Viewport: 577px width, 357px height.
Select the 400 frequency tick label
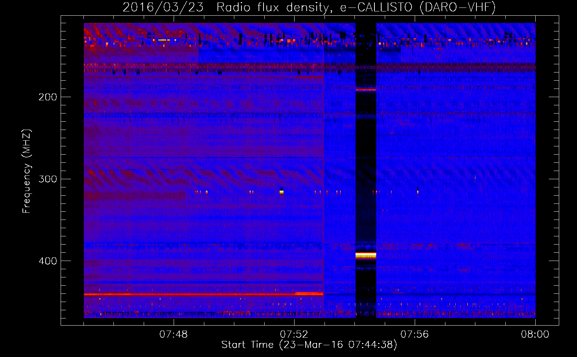tap(48, 261)
